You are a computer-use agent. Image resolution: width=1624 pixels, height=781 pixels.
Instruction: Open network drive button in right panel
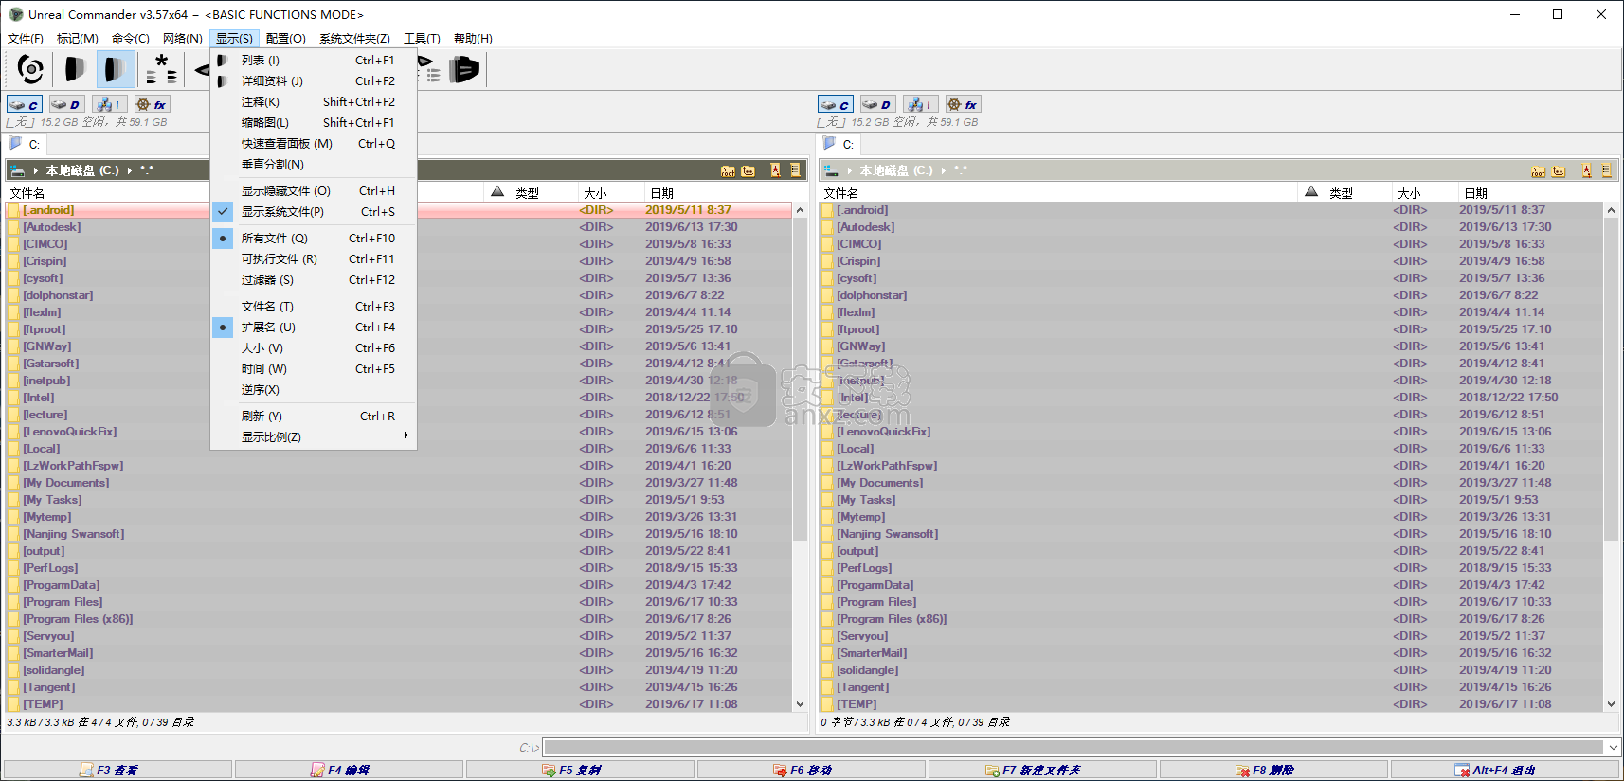point(920,104)
